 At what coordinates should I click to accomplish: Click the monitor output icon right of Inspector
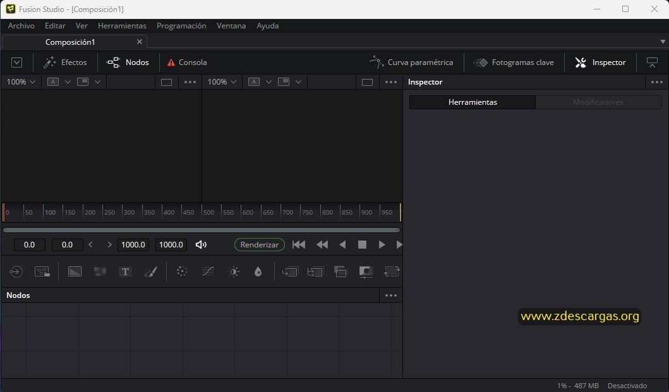(653, 62)
